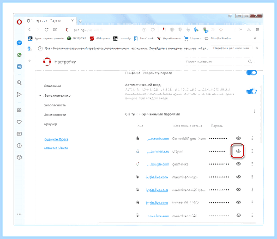Show password for login.live.com truncated username row
This screenshot has width=277, height=239.
pyautogui.click(x=239, y=190)
